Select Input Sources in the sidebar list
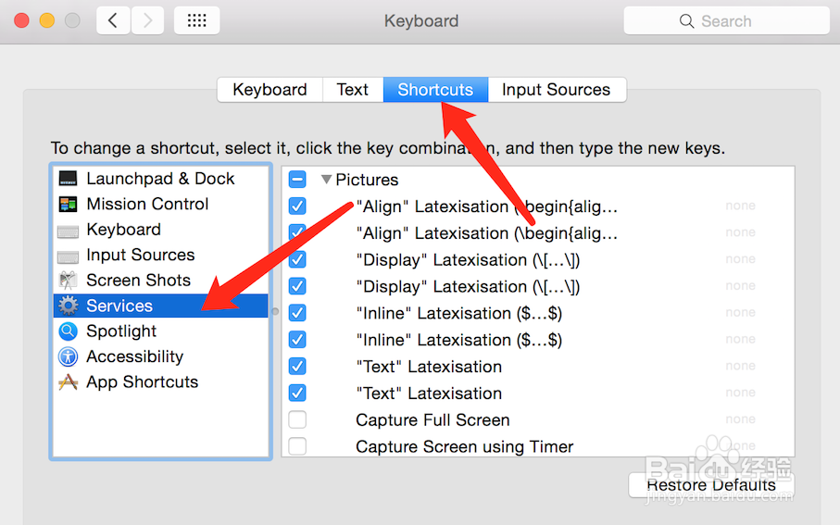This screenshot has width=840, height=525. pos(140,255)
